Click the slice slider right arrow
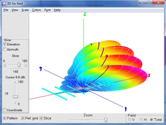 (x=26, y=65)
